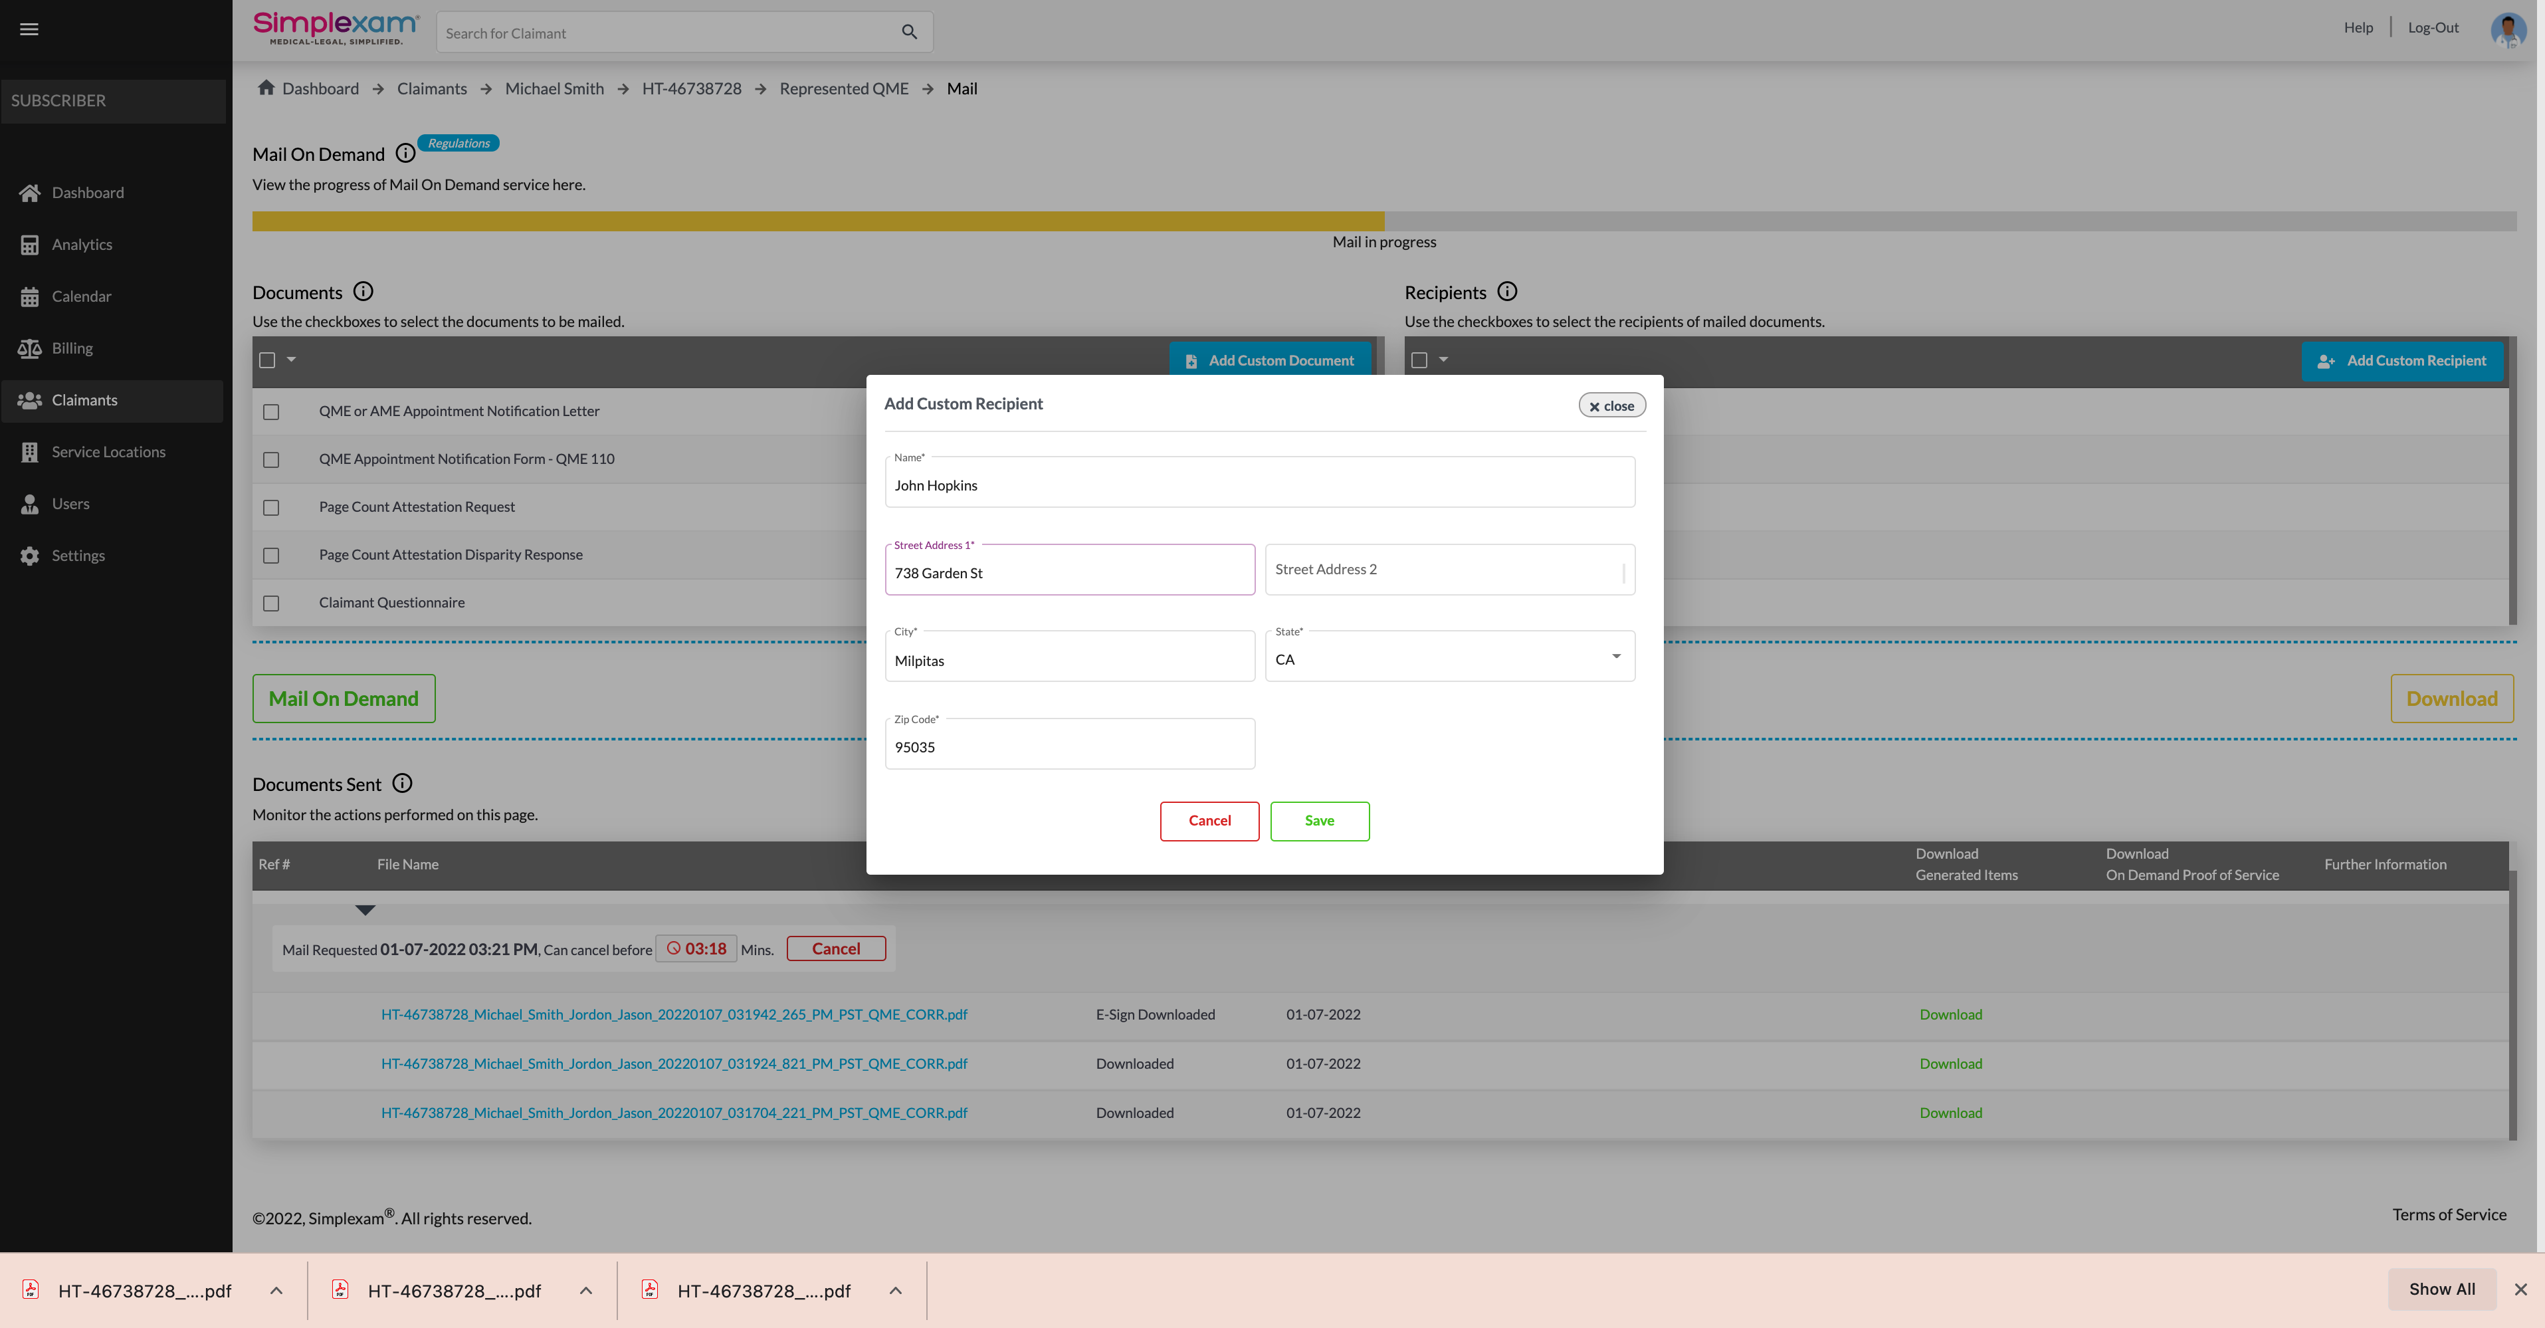Check the Claimant Questionnaire checkbox
The width and height of the screenshot is (2545, 1328).
click(270, 603)
